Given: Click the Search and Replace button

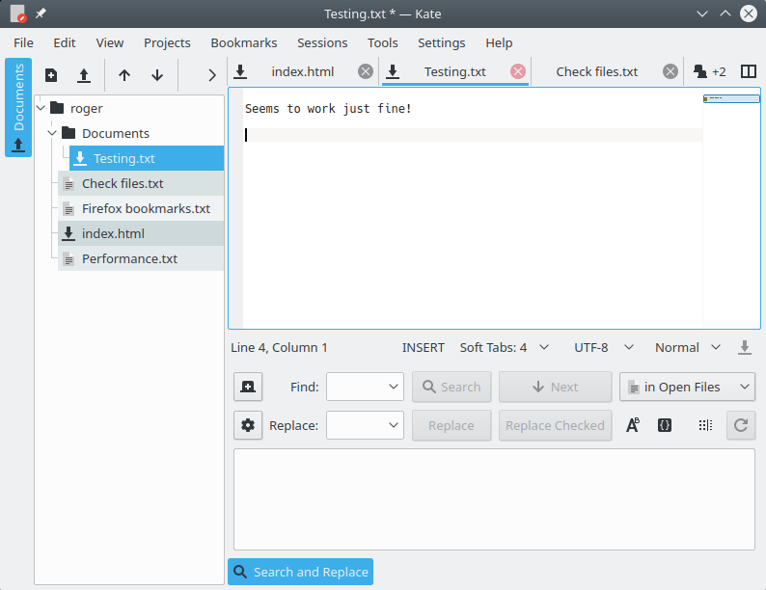Looking at the screenshot, I should click(x=300, y=572).
